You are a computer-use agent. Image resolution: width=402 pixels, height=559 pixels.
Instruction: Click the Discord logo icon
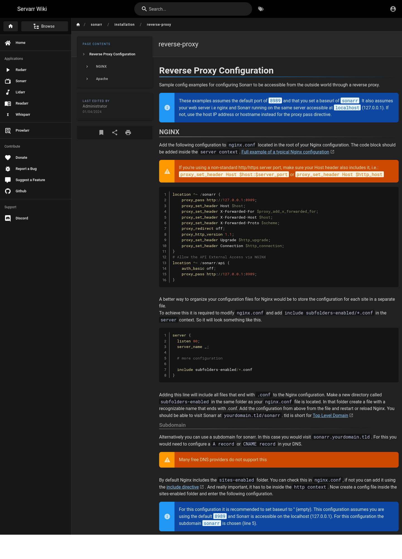point(8,218)
